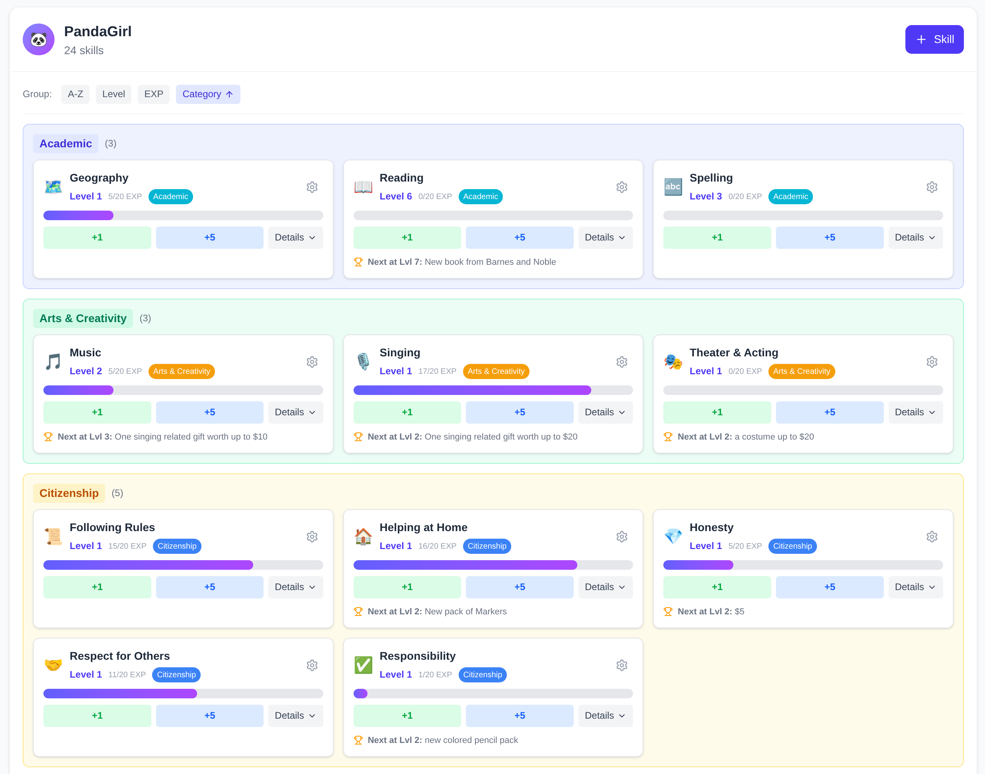Open Details for Following Rules
The height and width of the screenshot is (774, 985).
pos(295,587)
